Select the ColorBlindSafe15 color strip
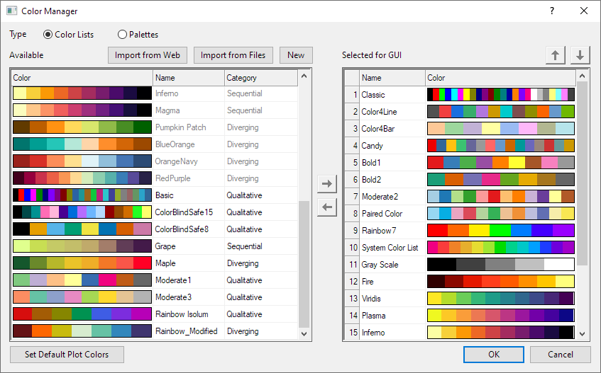601x373 pixels. point(82,212)
